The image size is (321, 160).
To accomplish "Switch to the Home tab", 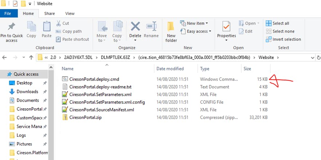I will tap(28, 13).
